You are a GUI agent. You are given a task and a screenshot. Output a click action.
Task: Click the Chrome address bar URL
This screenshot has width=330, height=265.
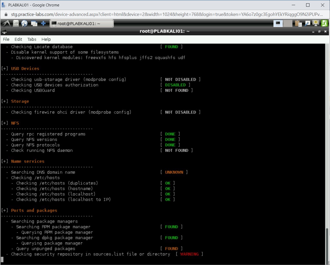(164, 14)
